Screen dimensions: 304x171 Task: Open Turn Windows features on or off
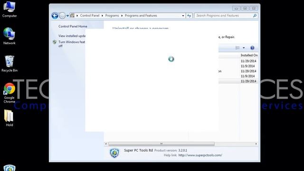pos(72,44)
